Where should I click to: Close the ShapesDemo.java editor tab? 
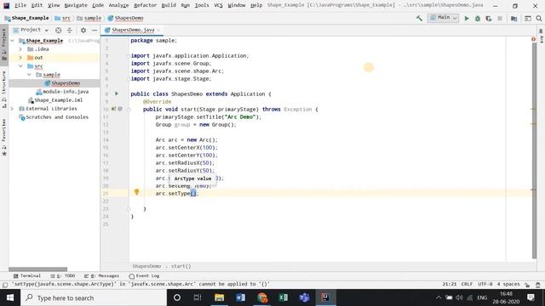pyautogui.click(x=158, y=31)
